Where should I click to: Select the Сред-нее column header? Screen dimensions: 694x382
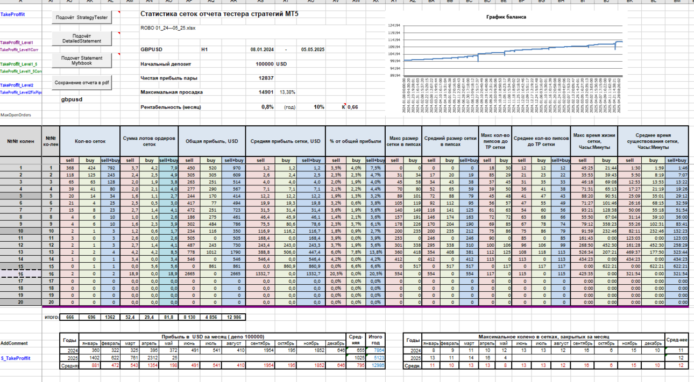pyautogui.click(x=677, y=340)
